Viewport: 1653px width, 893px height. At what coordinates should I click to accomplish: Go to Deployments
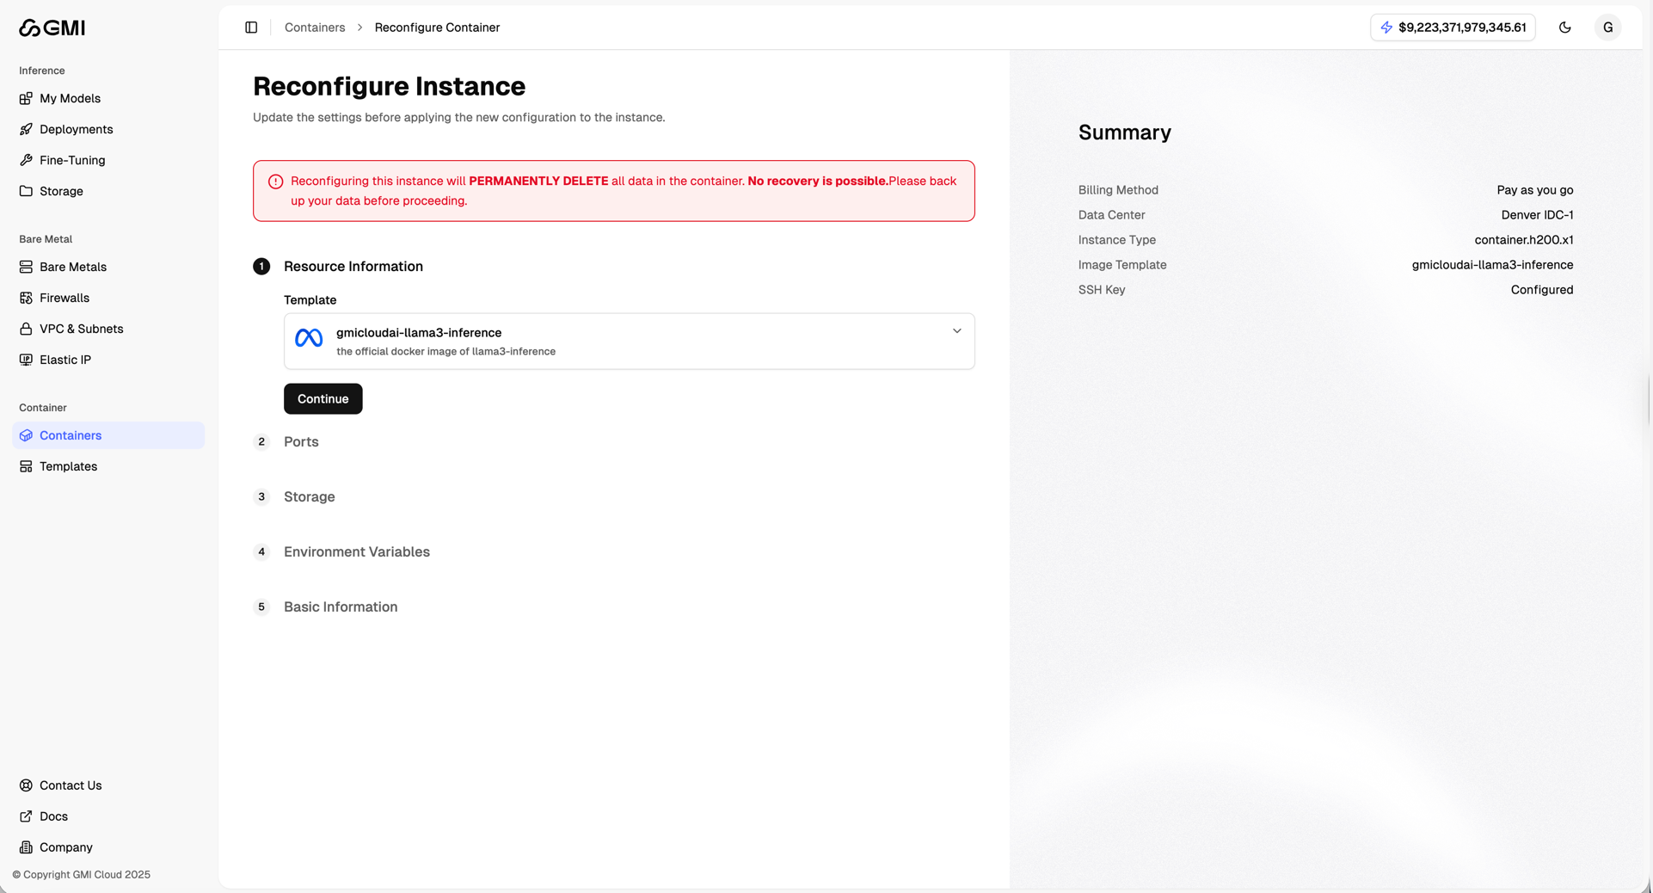click(x=108, y=129)
